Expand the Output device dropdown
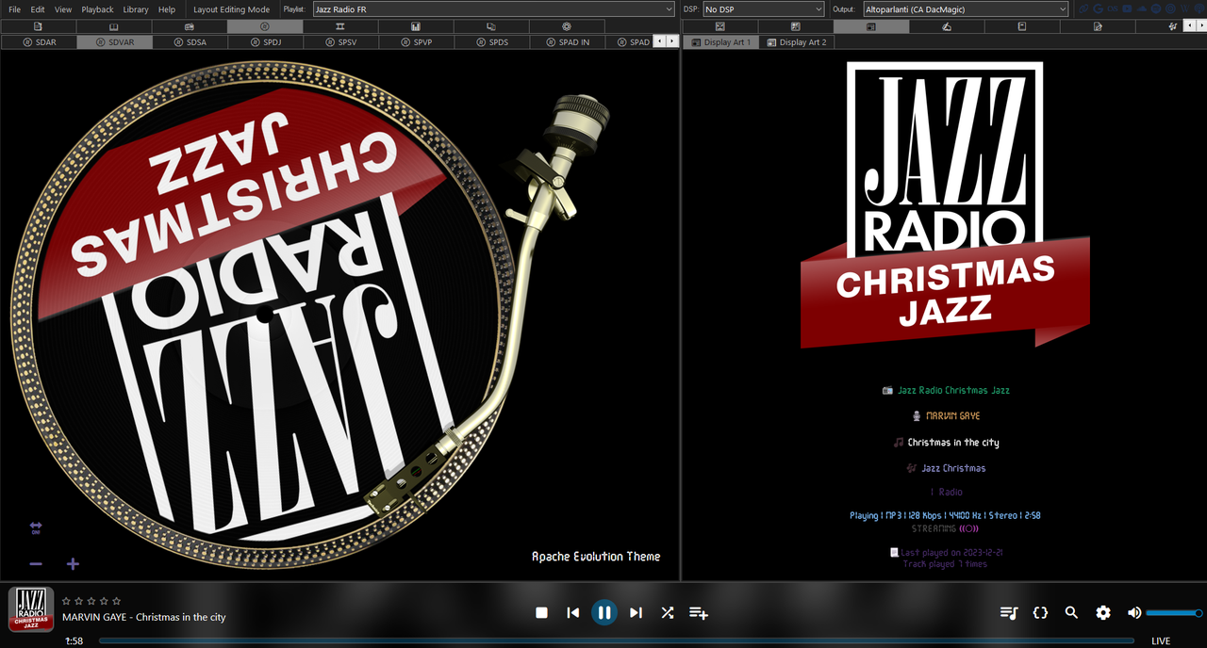This screenshot has height=648, width=1207. pos(966,9)
